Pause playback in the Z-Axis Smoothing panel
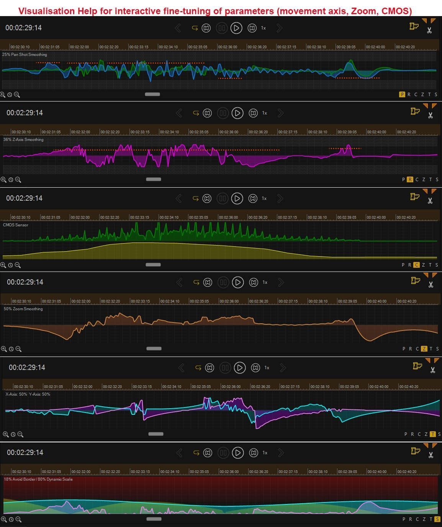The image size is (442, 527). [x=223, y=113]
